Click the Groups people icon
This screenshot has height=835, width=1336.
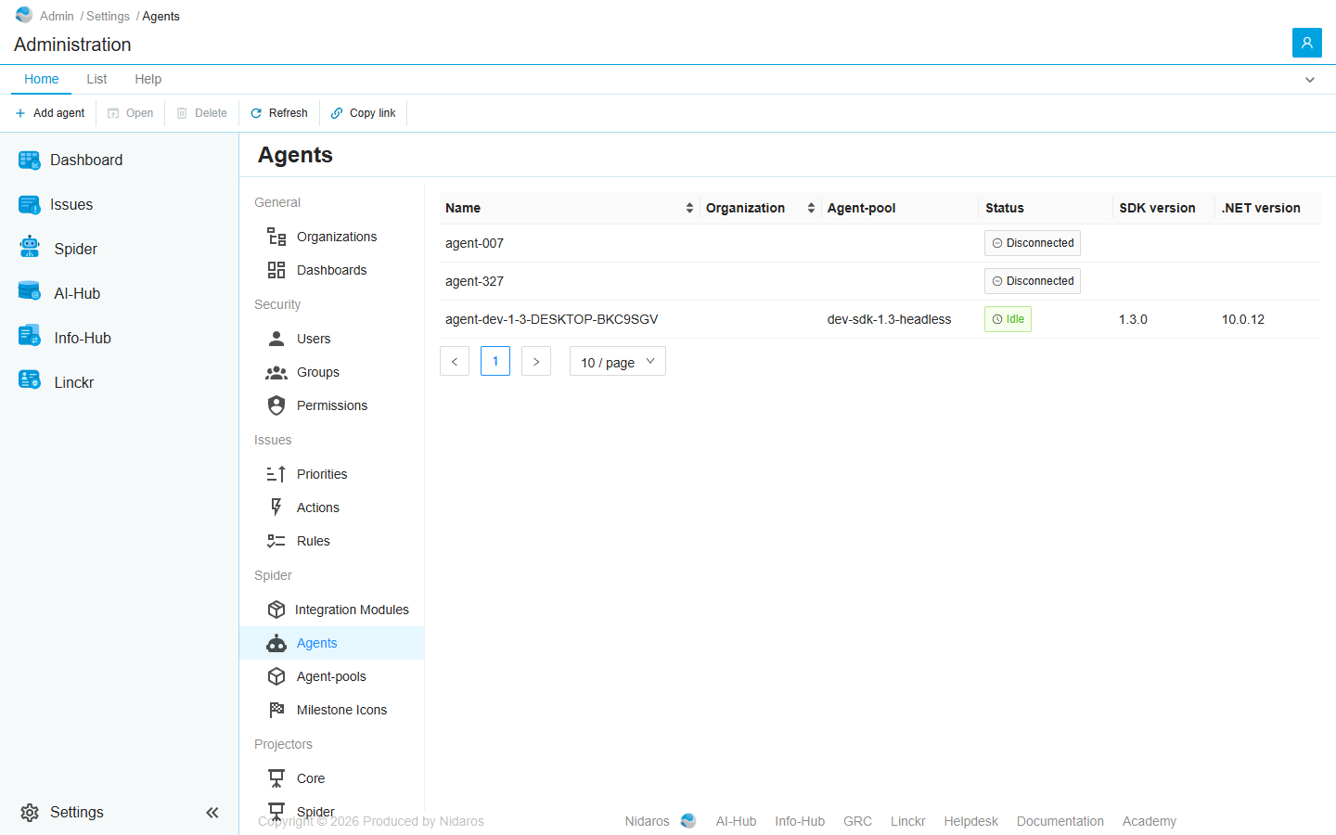coord(276,372)
